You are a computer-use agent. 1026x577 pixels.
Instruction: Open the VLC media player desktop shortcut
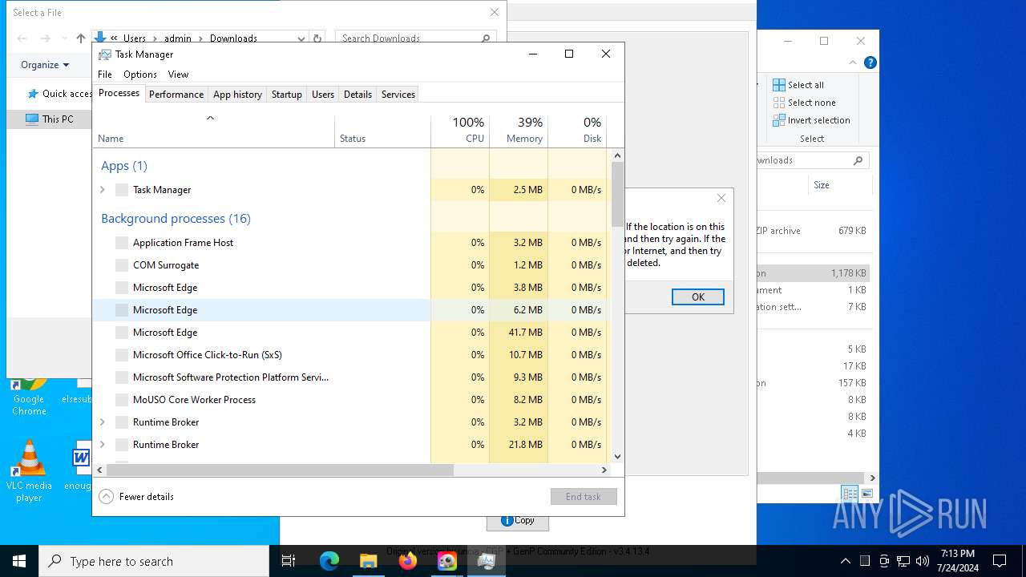29,471
